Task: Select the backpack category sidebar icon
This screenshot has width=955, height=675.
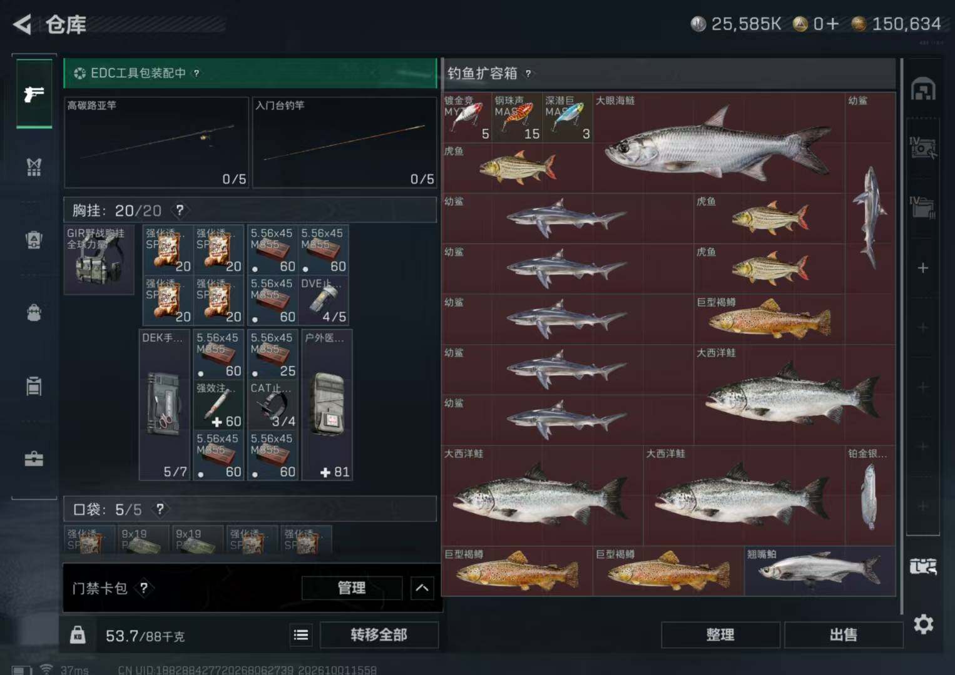Action: coord(34,312)
